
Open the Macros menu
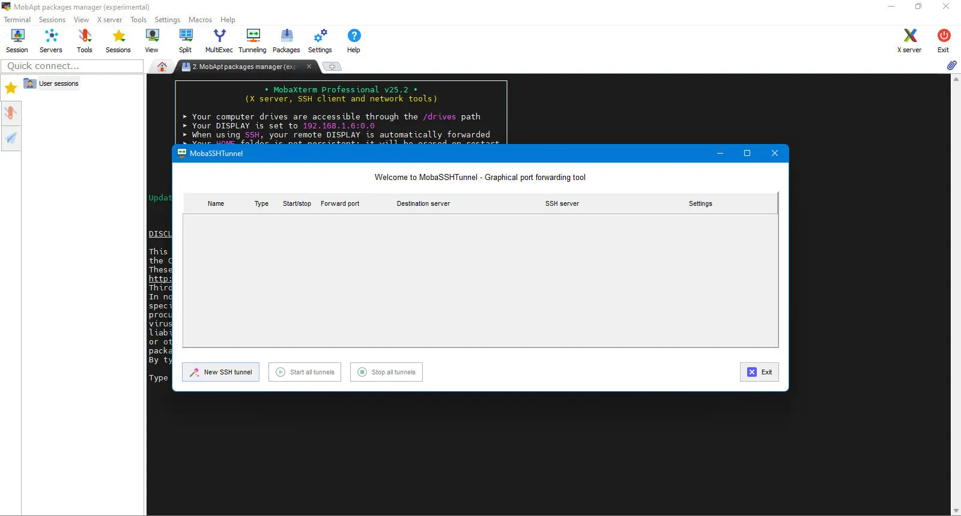pyautogui.click(x=200, y=20)
